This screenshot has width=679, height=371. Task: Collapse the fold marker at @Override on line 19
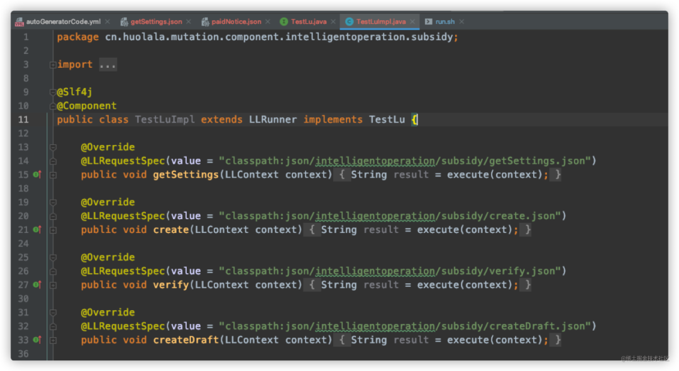point(53,202)
